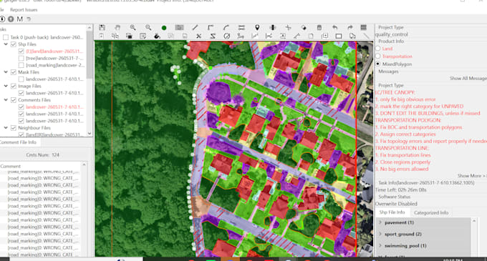Select the straight line drawing tool
Image resolution: width=487 pixels, height=261 pixels.
[x=195, y=28]
